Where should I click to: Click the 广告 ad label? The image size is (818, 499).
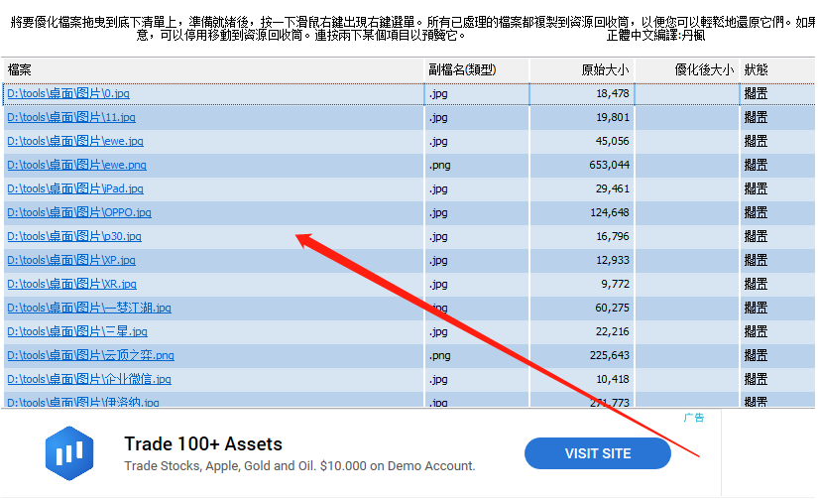point(694,418)
